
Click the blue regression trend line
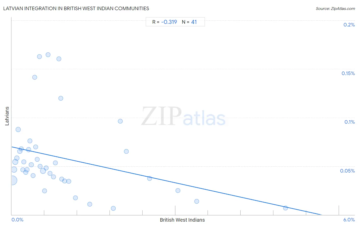[x=167, y=181]
